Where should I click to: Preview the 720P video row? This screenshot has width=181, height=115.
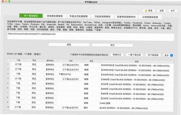click(x=34, y=84)
